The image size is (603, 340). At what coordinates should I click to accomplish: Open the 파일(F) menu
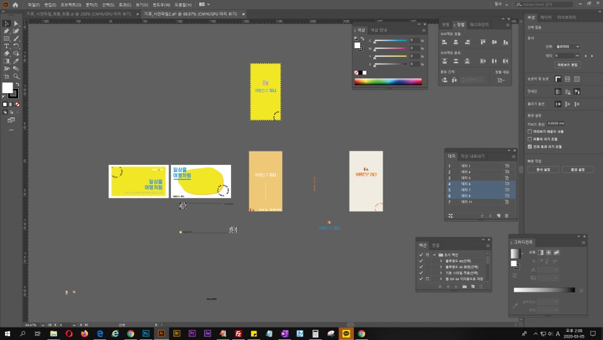tap(34, 4)
